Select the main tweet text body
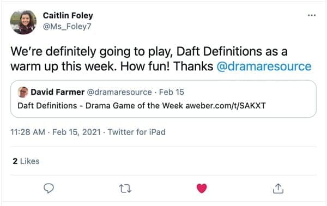This screenshot has height=206, width=327. click(x=161, y=59)
